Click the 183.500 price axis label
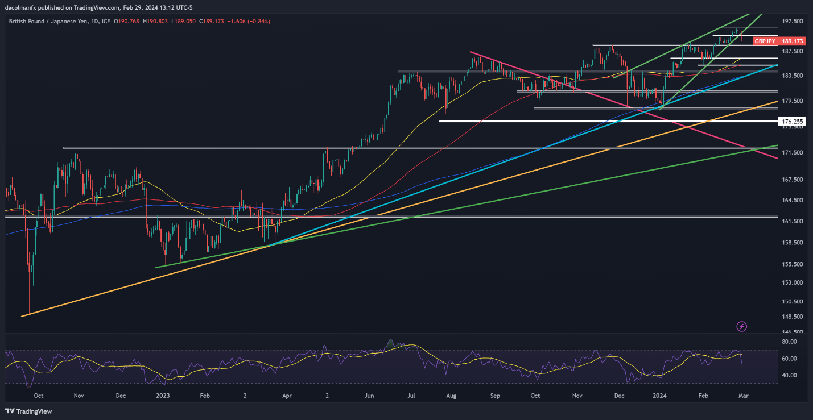 tap(793, 76)
